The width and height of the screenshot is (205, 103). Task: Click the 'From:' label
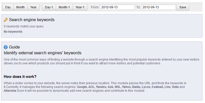click(x=95, y=7)
